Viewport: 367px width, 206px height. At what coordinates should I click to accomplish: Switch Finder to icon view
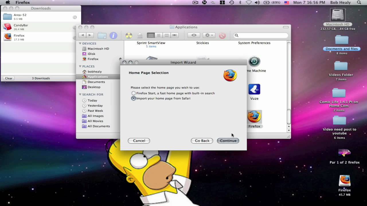click(151, 35)
